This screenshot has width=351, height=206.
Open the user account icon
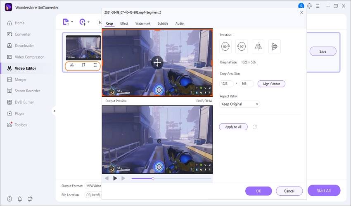point(301,6)
